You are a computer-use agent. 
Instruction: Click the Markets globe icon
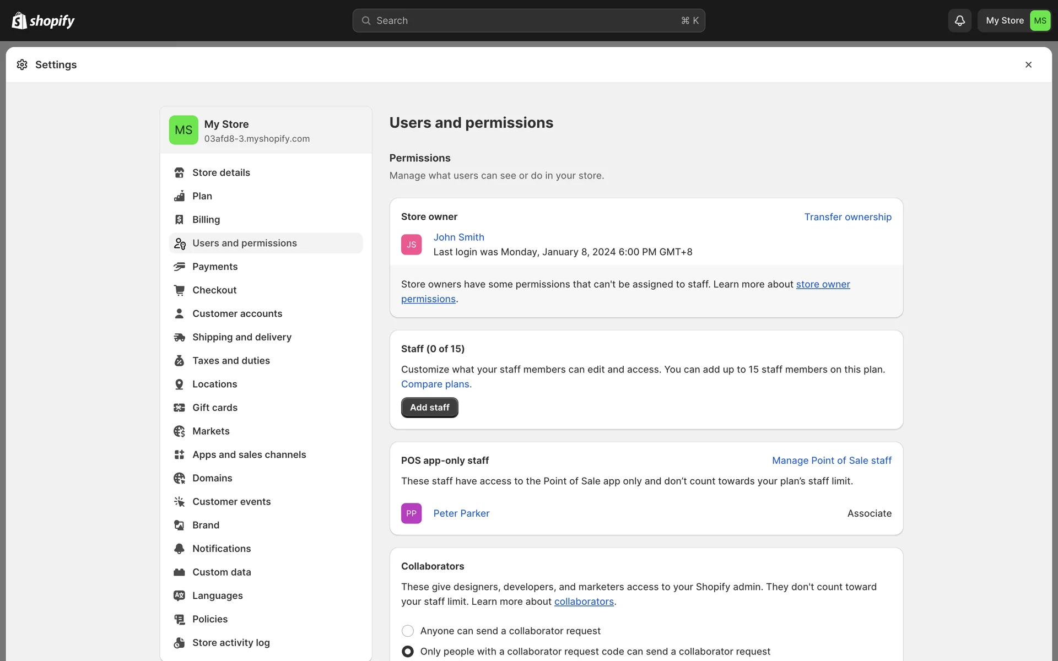pyautogui.click(x=179, y=431)
